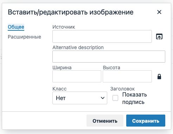Click the Alternative description label

click(78, 47)
